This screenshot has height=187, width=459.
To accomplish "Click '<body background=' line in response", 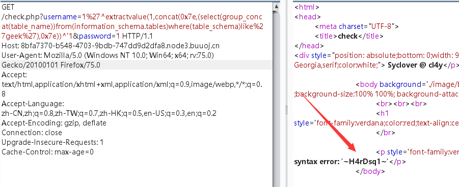I will [x=407, y=84].
